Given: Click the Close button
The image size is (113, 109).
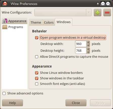Looking at the screenshot, I should [x=76, y=103].
